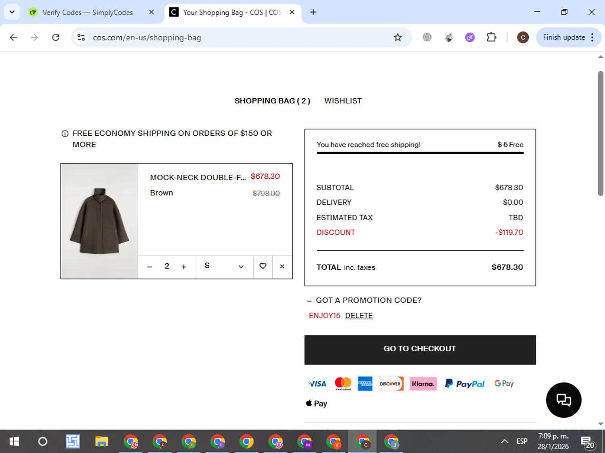Open File Explorer from taskbar
Image resolution: width=605 pixels, height=453 pixels.
(x=102, y=441)
